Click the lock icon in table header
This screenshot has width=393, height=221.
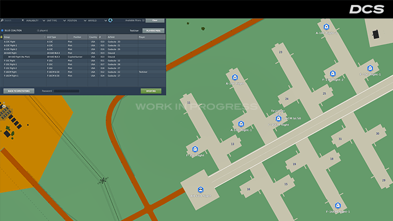tap(2, 37)
